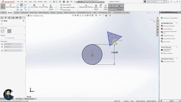Click the Linear Sketch Pattern tool

(68, 7)
